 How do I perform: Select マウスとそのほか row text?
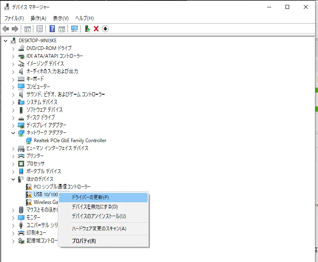pos(42,210)
